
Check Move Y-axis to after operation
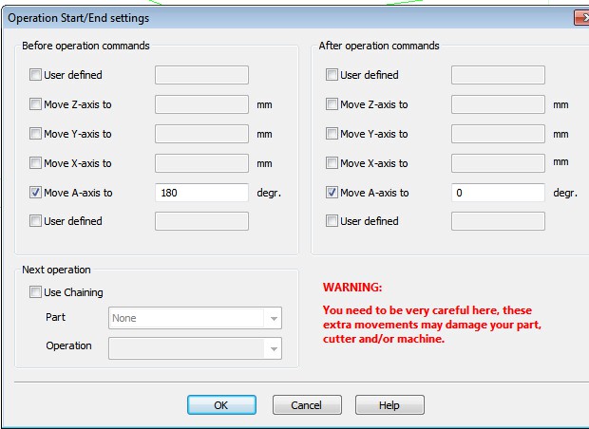pyautogui.click(x=332, y=134)
